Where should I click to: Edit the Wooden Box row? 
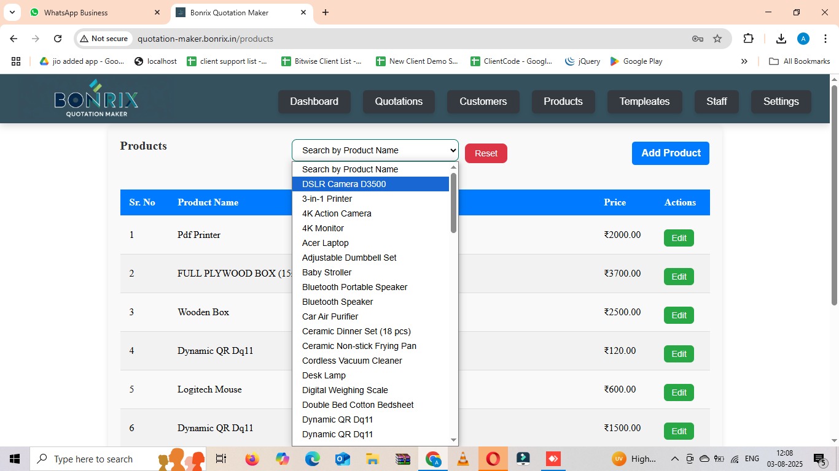tap(679, 315)
